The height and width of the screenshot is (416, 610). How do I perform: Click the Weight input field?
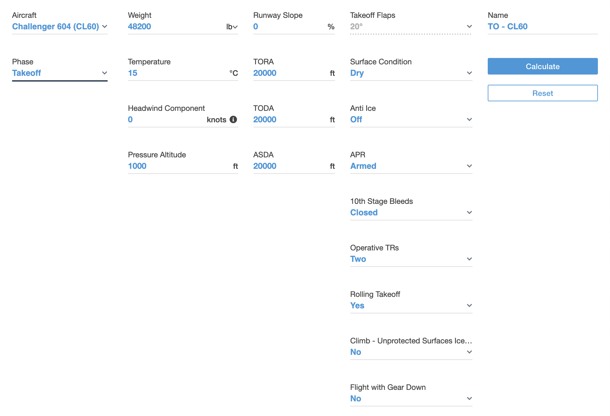(x=175, y=26)
